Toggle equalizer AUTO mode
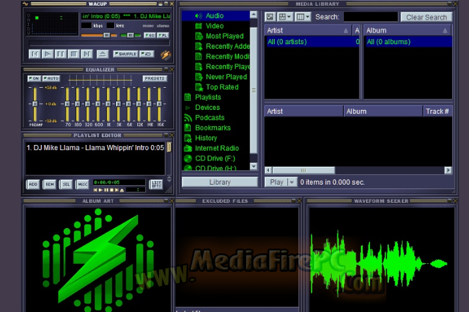 tap(51, 79)
